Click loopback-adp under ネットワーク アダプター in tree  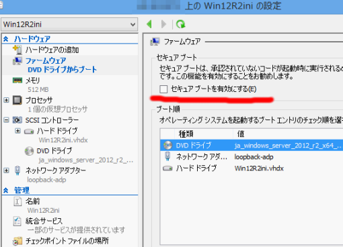(x=46, y=180)
